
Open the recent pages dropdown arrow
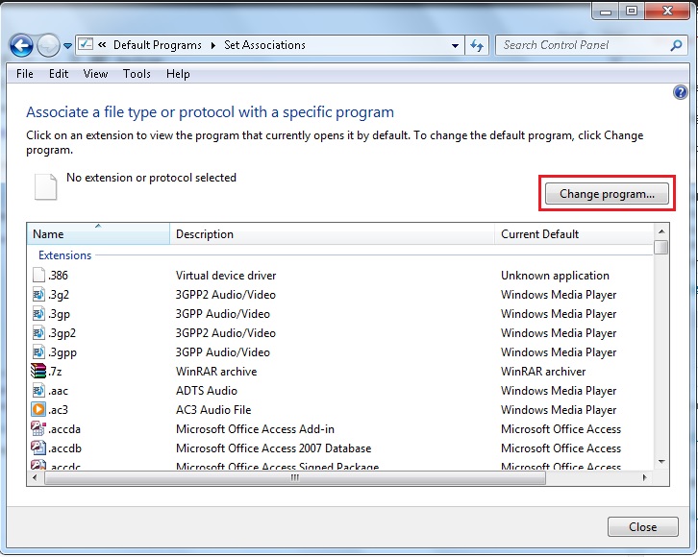(67, 45)
